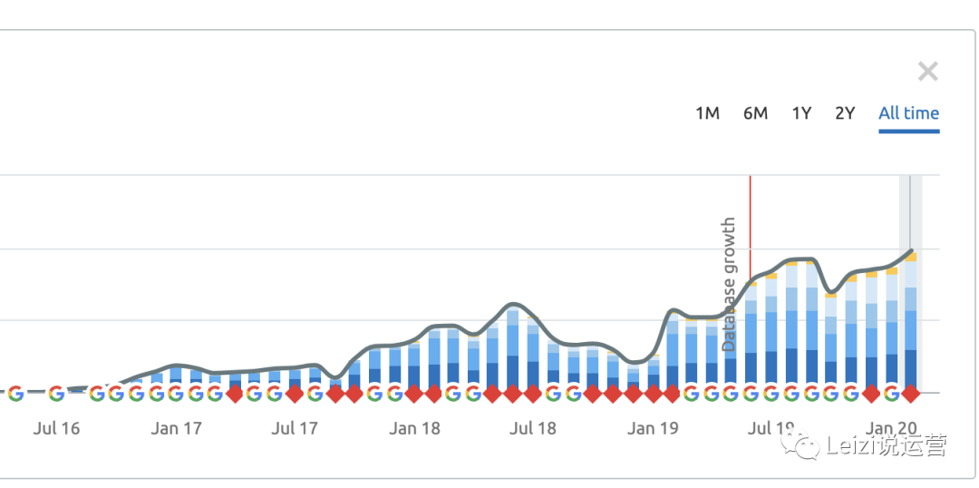Close the chart panel with X

coord(927,72)
